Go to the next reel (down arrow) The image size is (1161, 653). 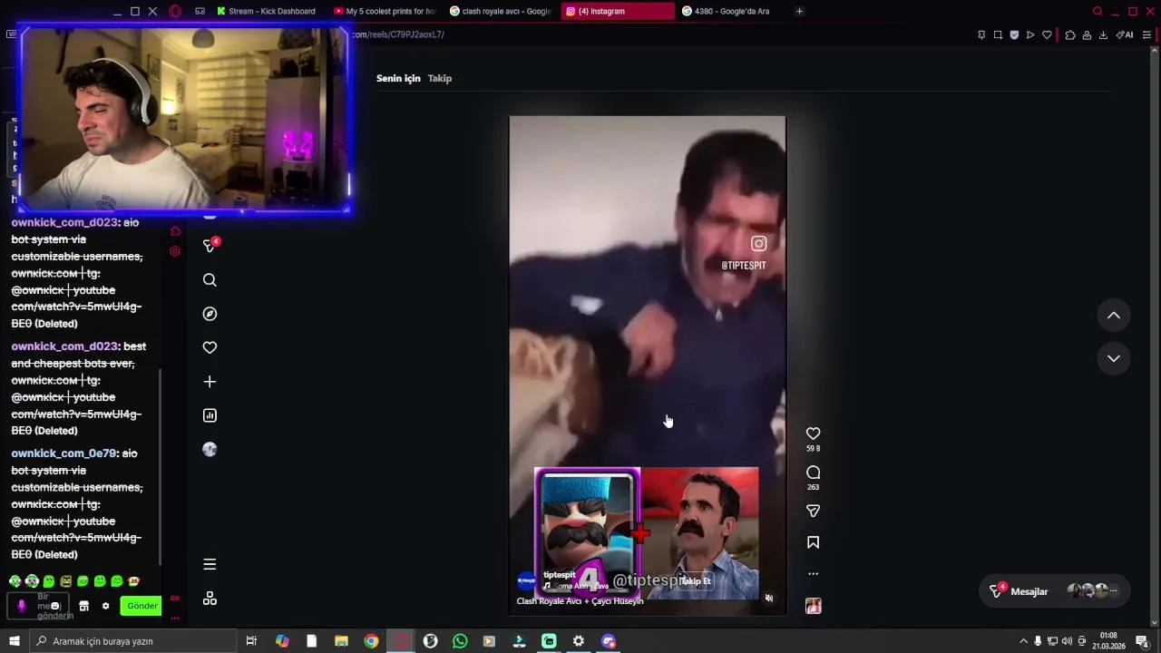click(1114, 358)
